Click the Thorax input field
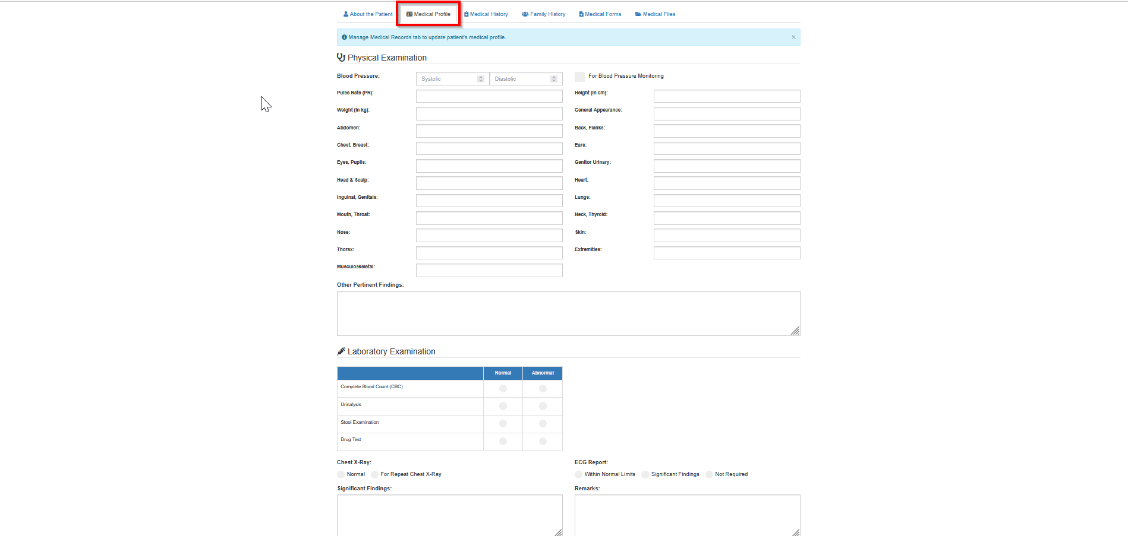Viewport: 1128px width, 536px height. 489,253
